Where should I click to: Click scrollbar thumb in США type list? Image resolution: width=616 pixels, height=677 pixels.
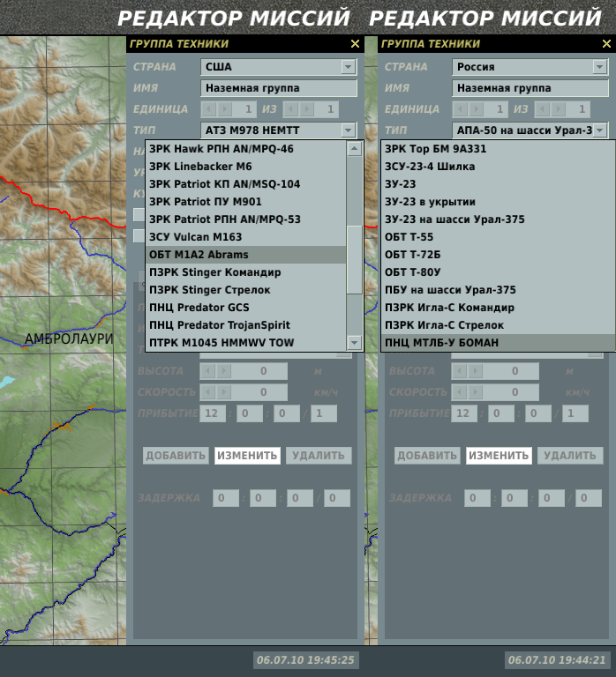point(355,260)
